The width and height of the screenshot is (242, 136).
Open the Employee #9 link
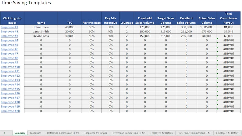tap(9, 62)
